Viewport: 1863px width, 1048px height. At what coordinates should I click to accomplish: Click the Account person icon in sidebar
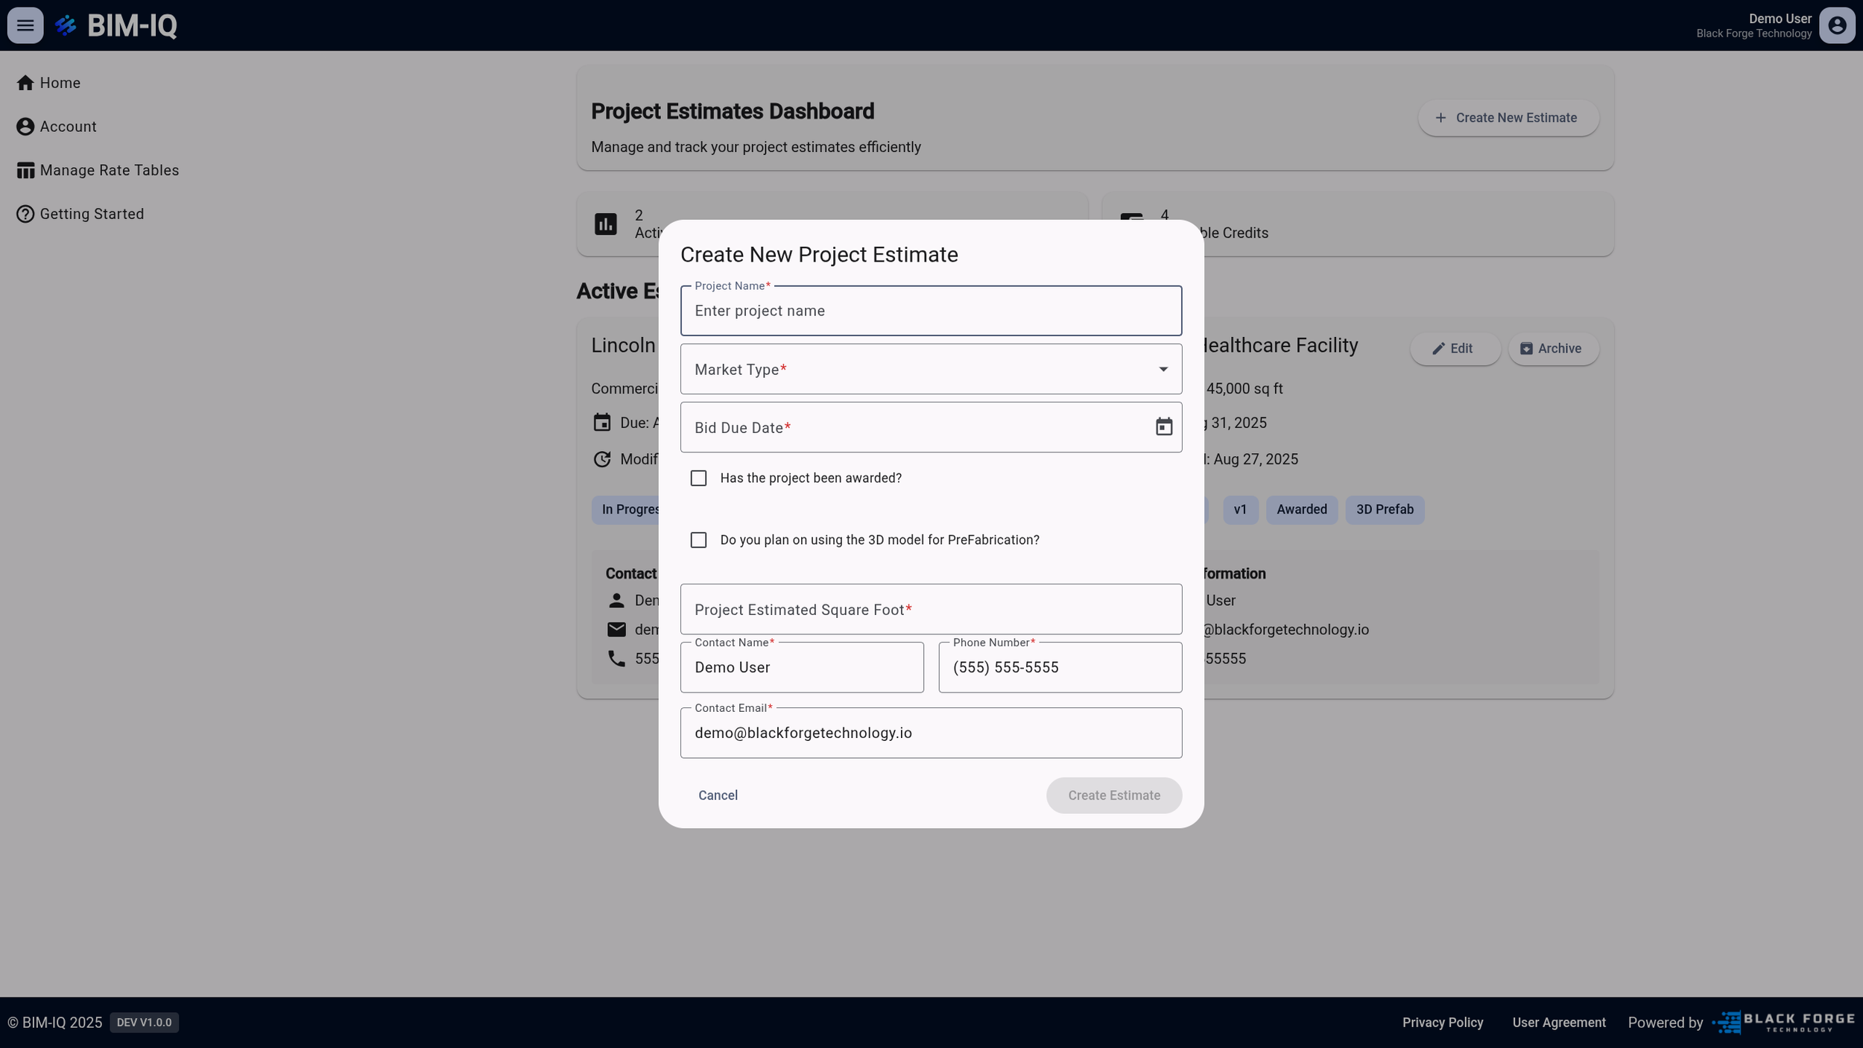point(25,126)
